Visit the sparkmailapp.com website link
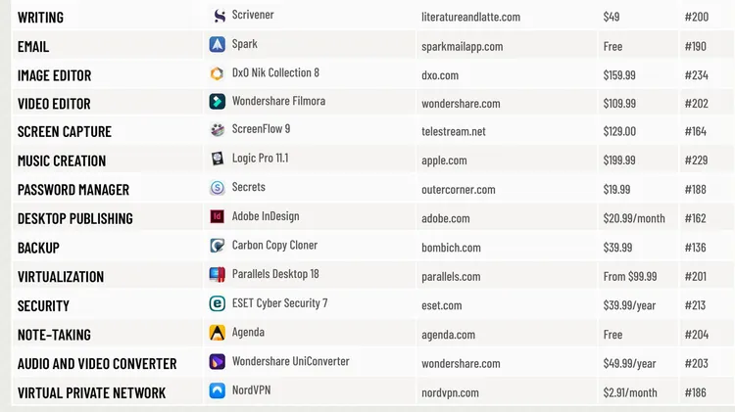This screenshot has width=735, height=412. pos(462,46)
